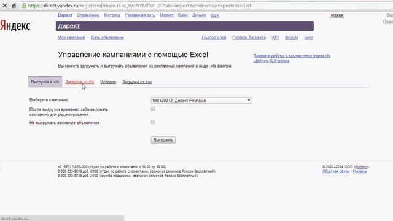Open the campaign selection dropdown

[x=201, y=100]
